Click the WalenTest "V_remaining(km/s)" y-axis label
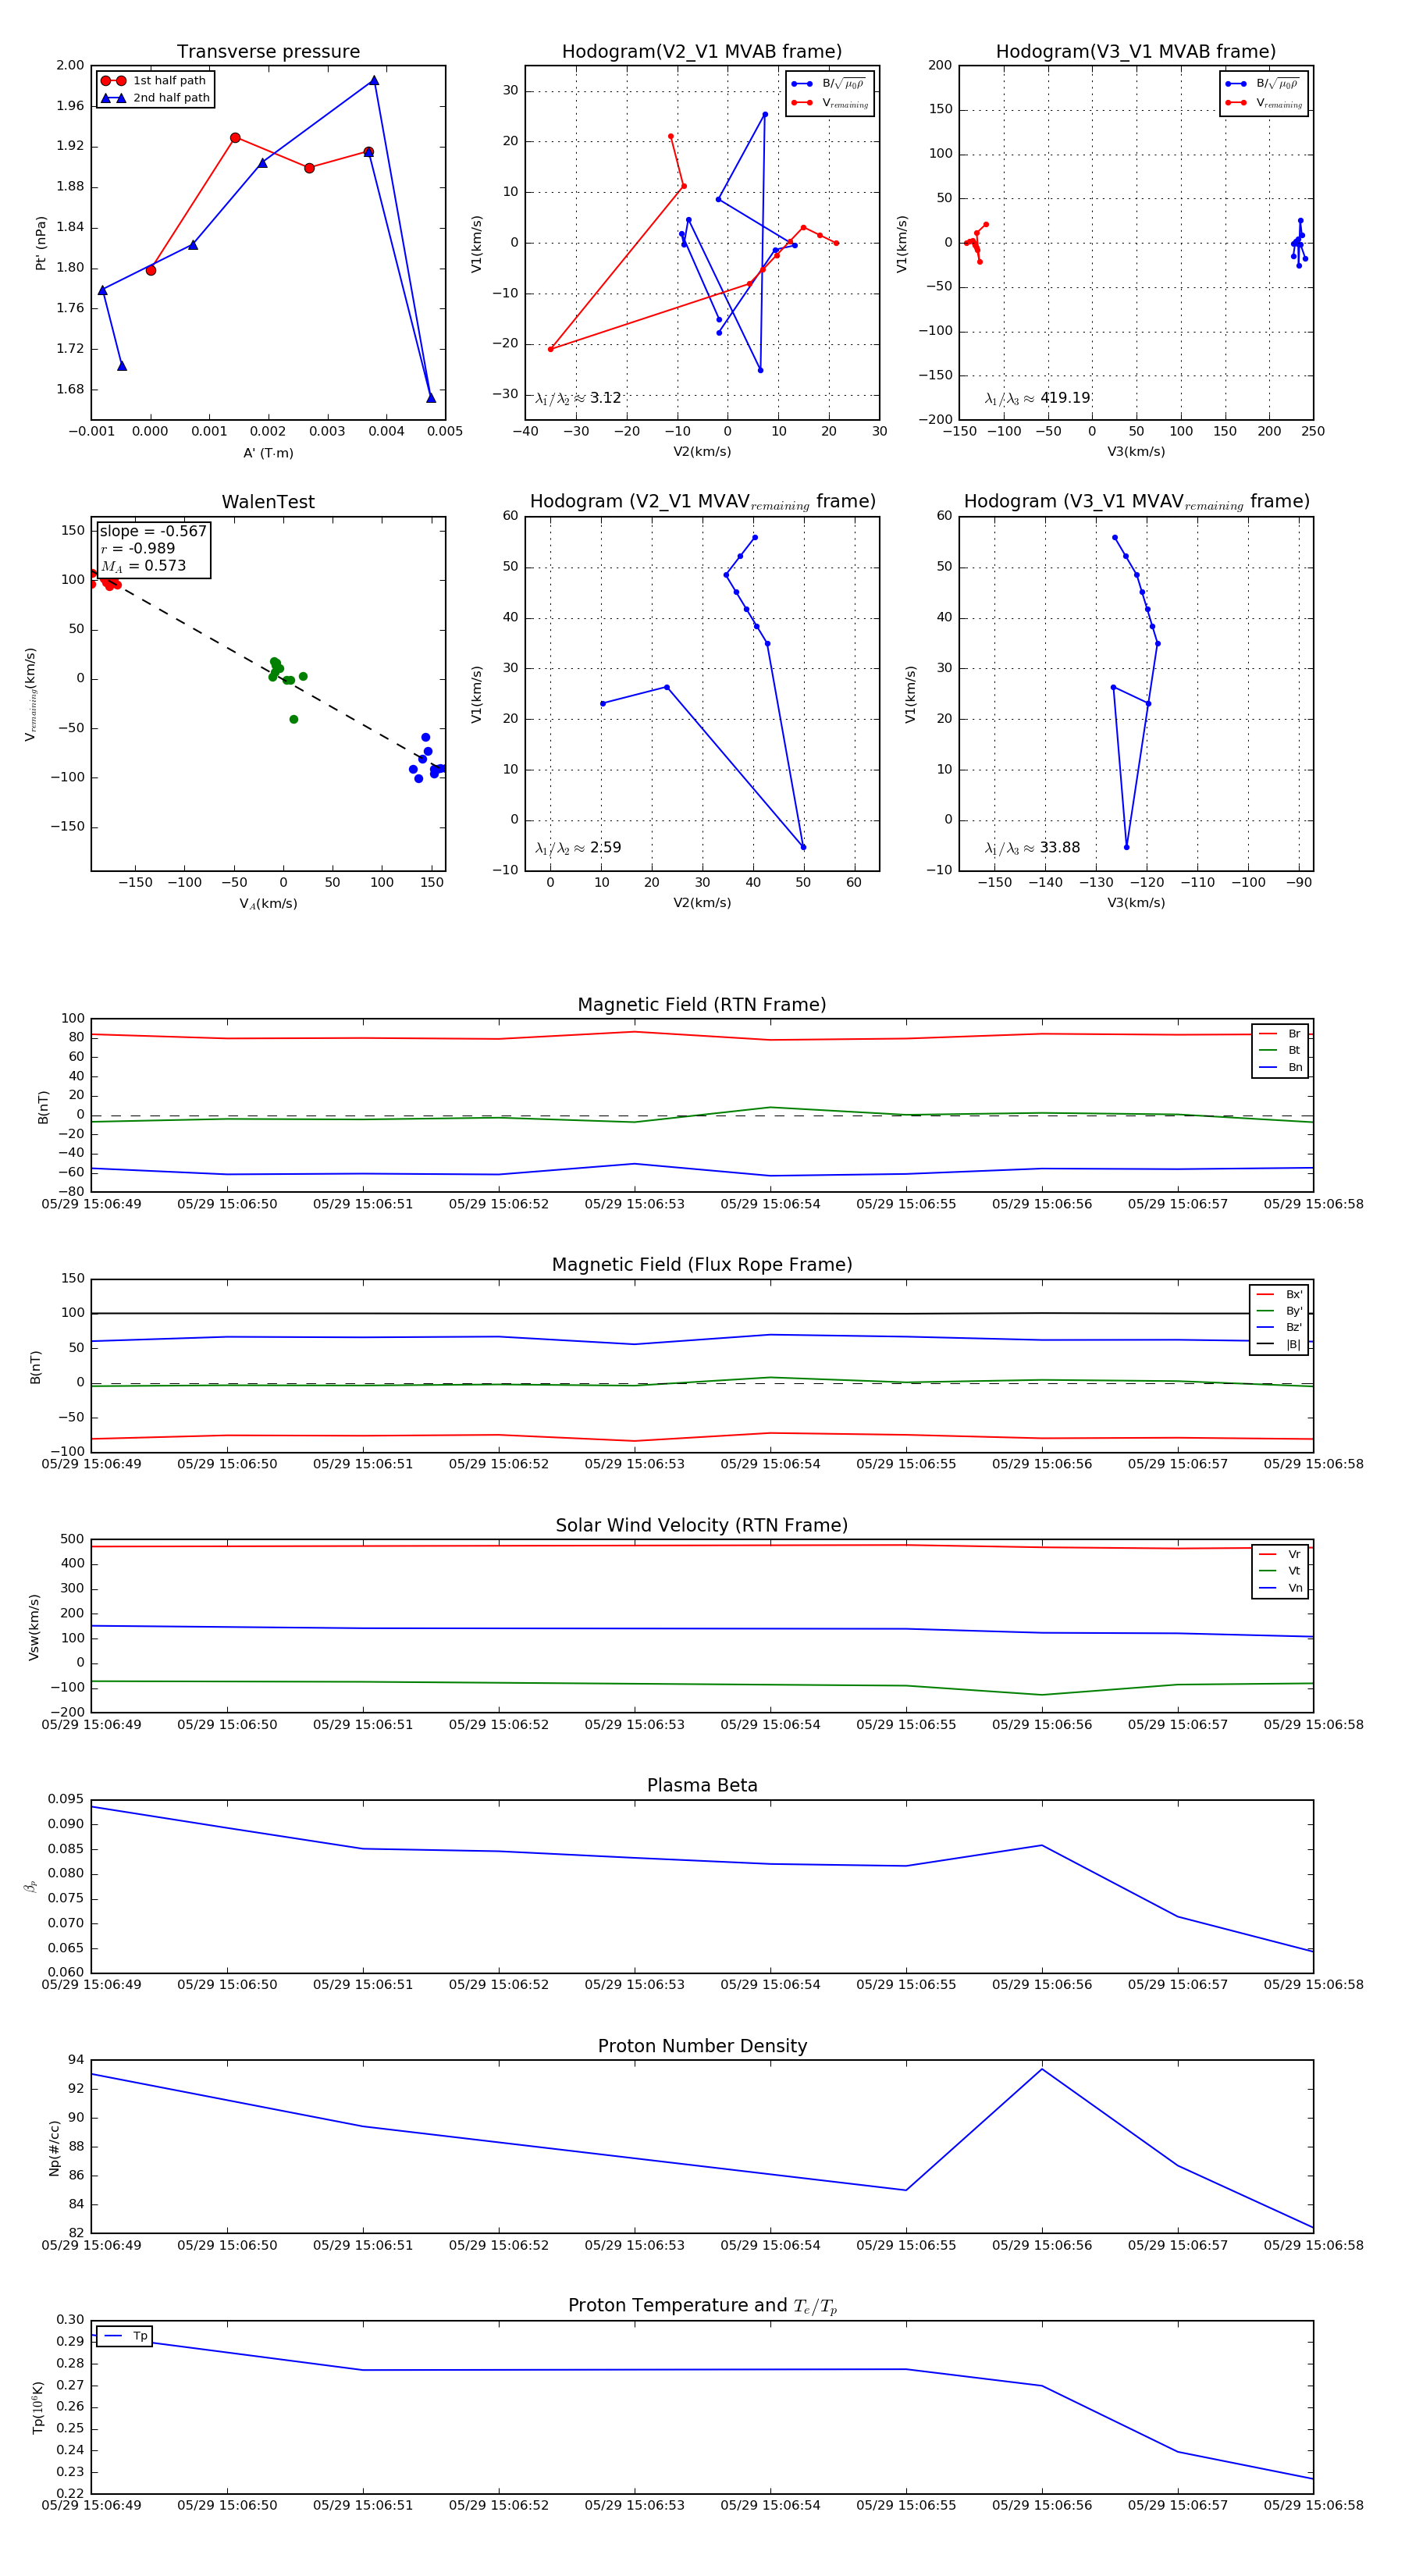Image resolution: width=1405 pixels, height=2576 pixels. [x=31, y=694]
